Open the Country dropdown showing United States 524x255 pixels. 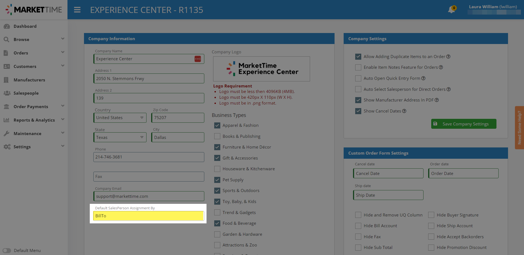pyautogui.click(x=120, y=118)
